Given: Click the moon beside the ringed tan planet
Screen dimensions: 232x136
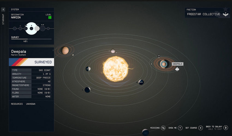Looking at the screenshot, I should pyautogui.click(x=73, y=55).
